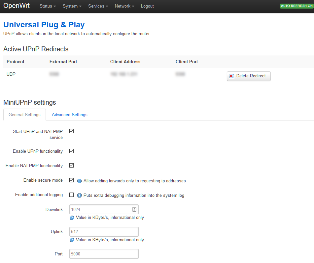Click the Active UPnP Redirects heading
Screen dimensions: 314x263
tap(36, 49)
